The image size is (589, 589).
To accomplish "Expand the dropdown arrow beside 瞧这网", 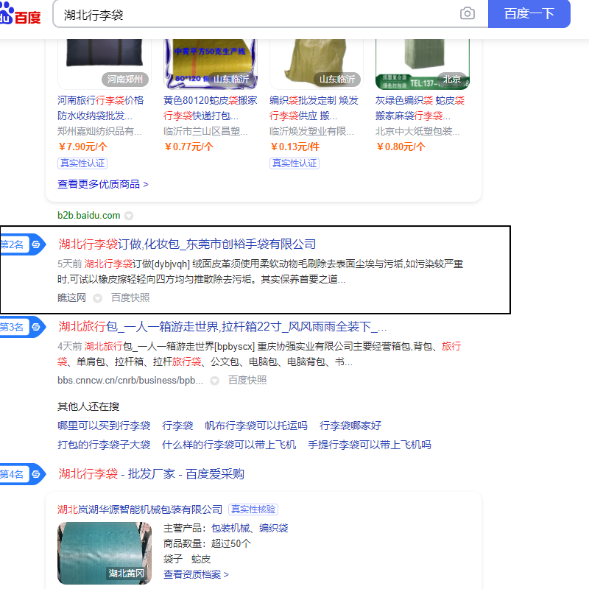I will (x=98, y=298).
